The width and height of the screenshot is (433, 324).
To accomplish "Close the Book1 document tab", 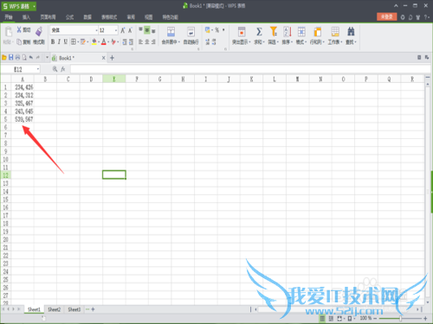I will [x=103, y=58].
